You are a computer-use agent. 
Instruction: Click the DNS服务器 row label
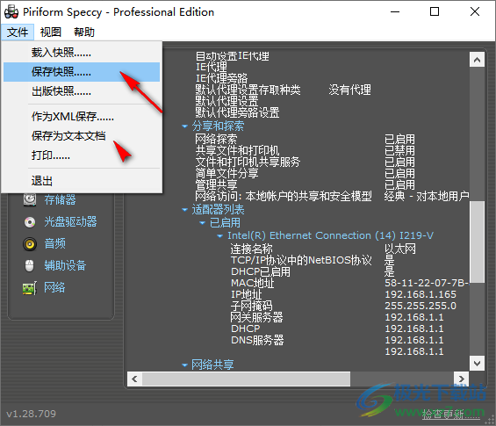[257, 340]
